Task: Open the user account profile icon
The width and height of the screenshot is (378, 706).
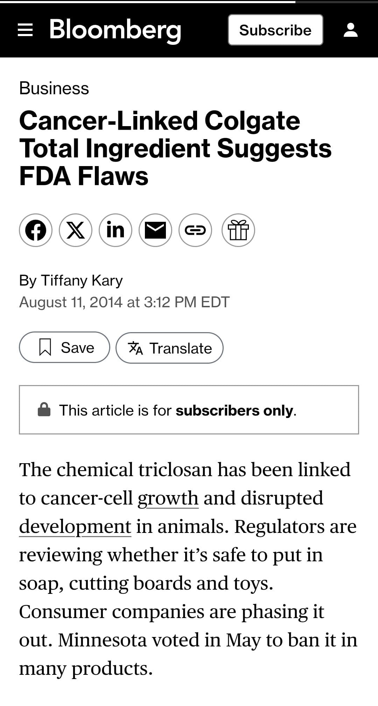Action: coord(350,30)
